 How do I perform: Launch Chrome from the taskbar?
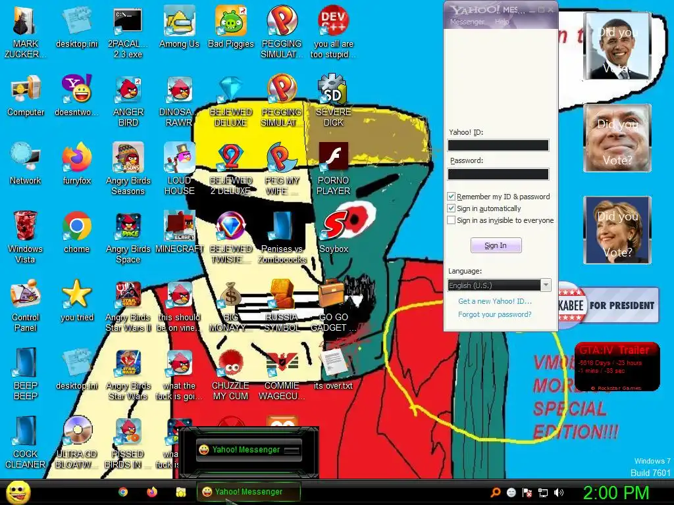(123, 492)
